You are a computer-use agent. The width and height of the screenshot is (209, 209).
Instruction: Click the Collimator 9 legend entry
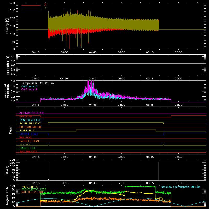pyautogui.click(x=29, y=89)
